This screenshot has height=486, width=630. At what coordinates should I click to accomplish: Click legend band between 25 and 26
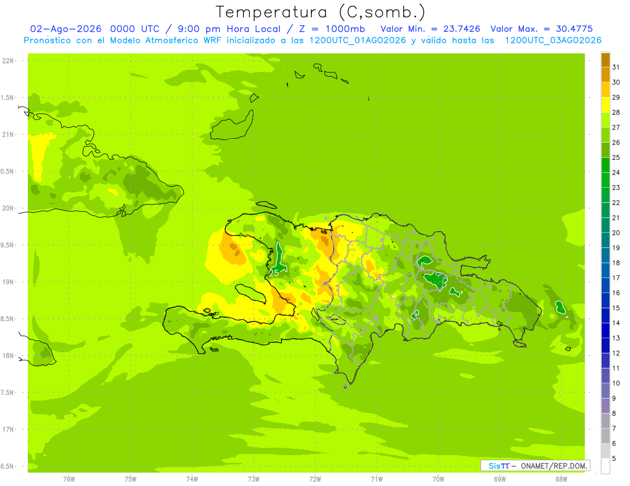[605, 150]
